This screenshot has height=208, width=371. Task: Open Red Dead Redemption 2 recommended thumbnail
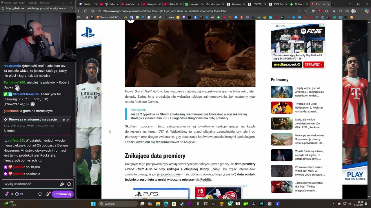click(281, 107)
